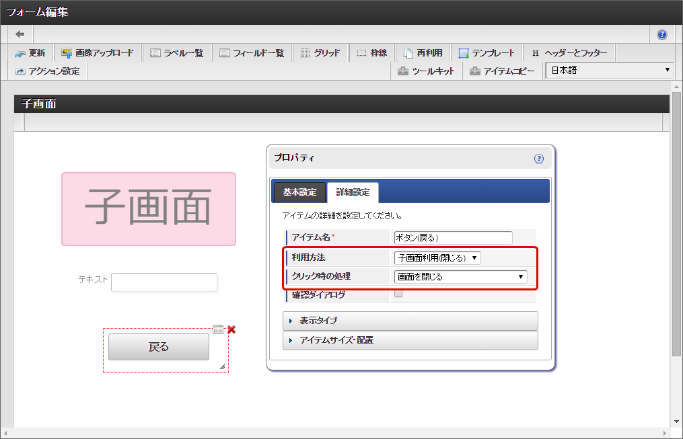This screenshot has width=683, height=439.
Task: Click the back arrow icon
Action: (x=20, y=34)
